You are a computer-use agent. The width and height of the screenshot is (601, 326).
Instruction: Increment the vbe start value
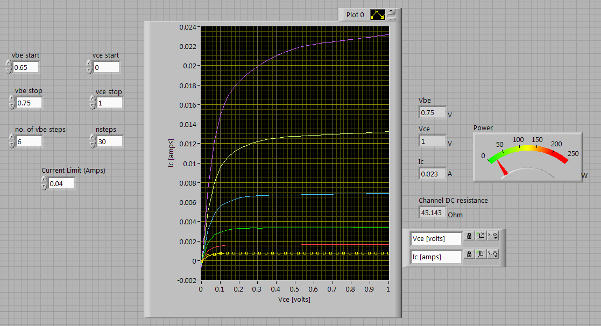coord(9,63)
